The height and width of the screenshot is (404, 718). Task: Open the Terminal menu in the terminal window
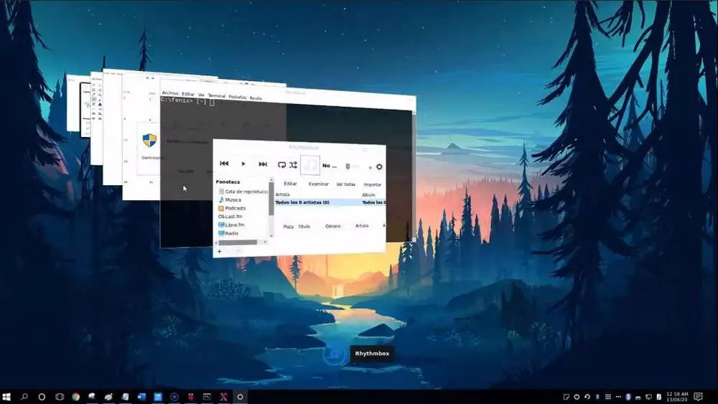coord(217,95)
